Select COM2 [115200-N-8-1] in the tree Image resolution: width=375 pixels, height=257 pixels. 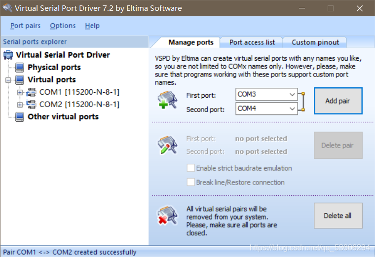point(79,104)
